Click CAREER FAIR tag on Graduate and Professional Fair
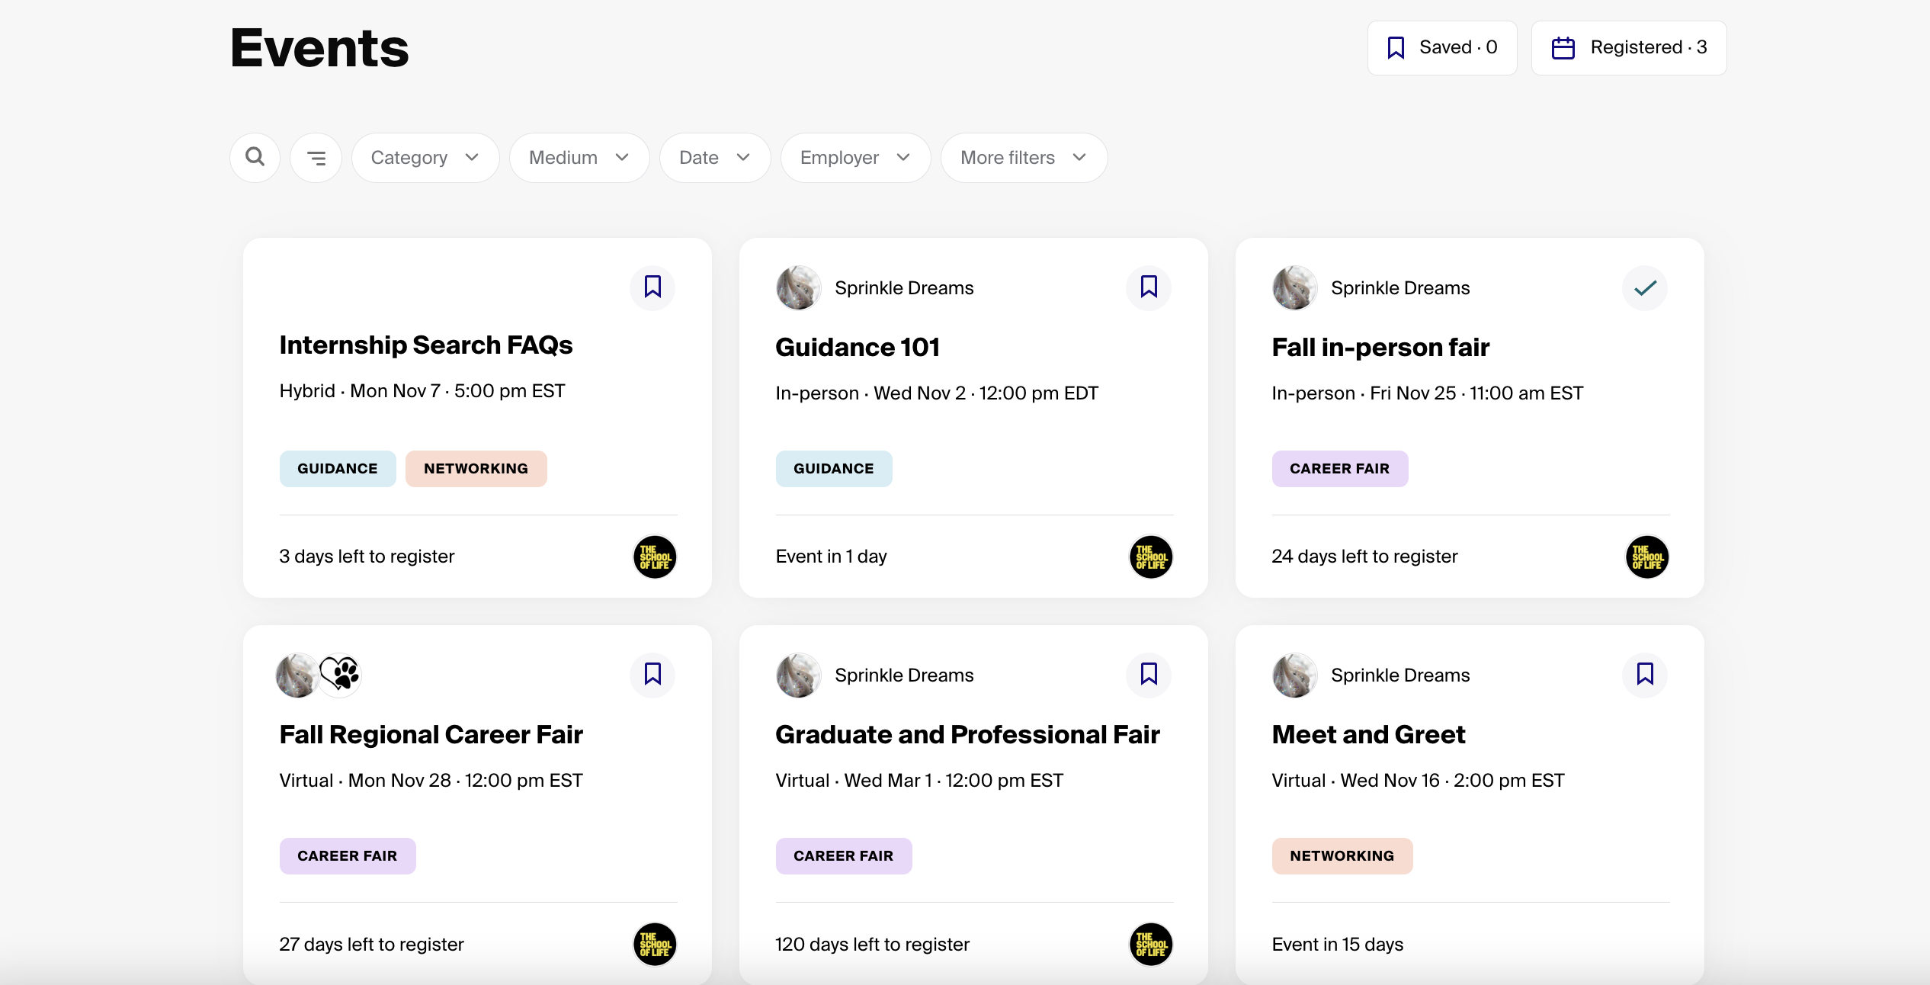The width and height of the screenshot is (1930, 985). click(844, 856)
